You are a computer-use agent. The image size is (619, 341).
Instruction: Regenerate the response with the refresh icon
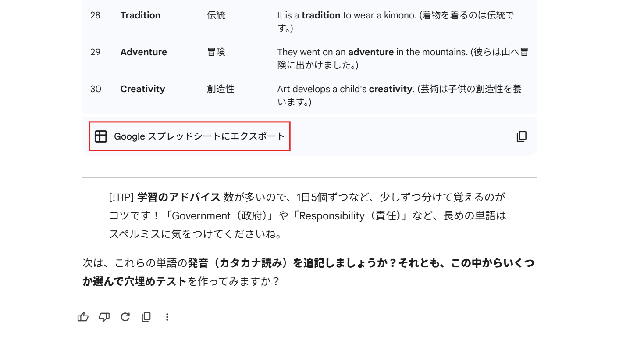tap(125, 317)
